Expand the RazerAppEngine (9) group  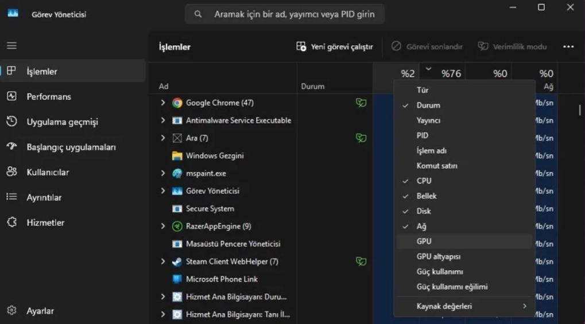coord(162,226)
